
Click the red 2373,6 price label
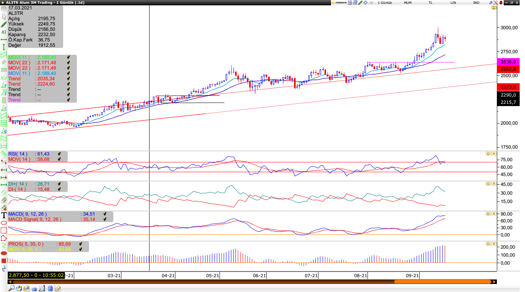pyautogui.click(x=508, y=87)
